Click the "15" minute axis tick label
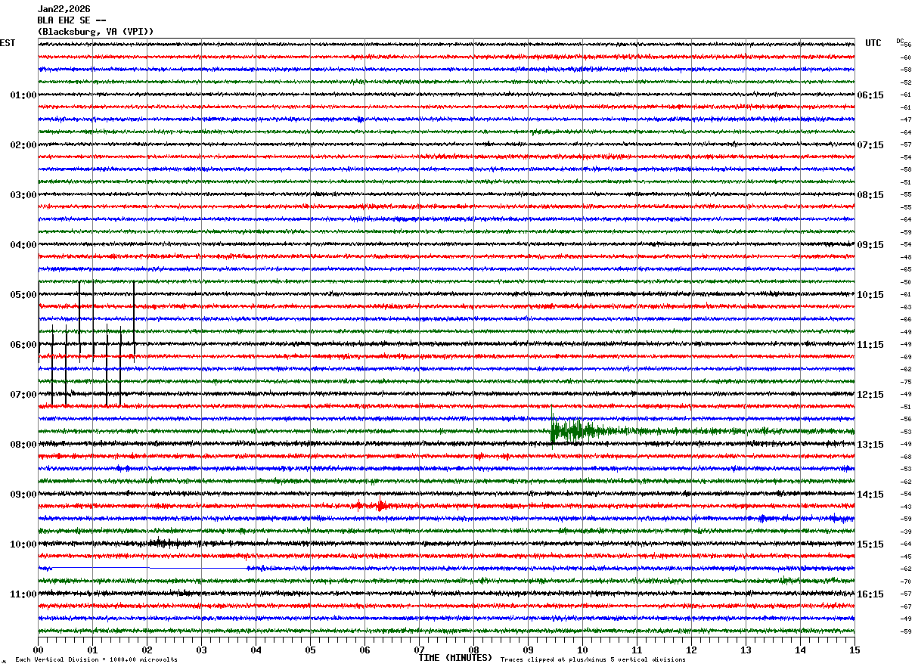 coord(855,650)
